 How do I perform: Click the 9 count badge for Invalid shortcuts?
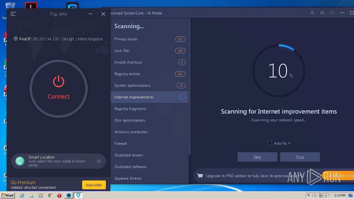pyautogui.click(x=182, y=62)
